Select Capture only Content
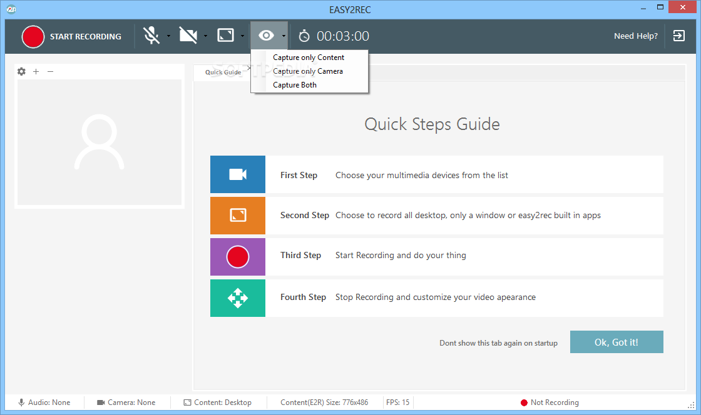701x415 pixels. click(309, 57)
